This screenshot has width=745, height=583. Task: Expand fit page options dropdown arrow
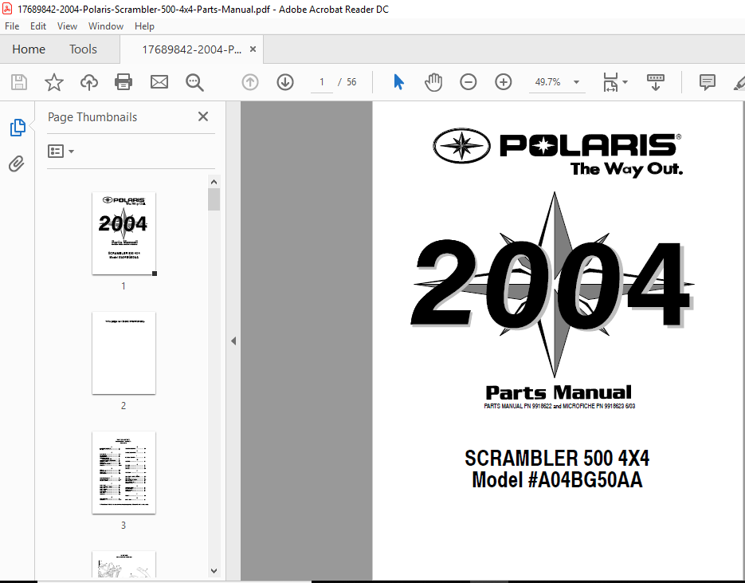pos(625,82)
